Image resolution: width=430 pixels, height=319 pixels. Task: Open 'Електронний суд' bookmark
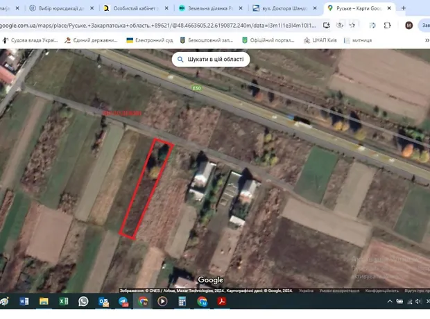pos(150,40)
